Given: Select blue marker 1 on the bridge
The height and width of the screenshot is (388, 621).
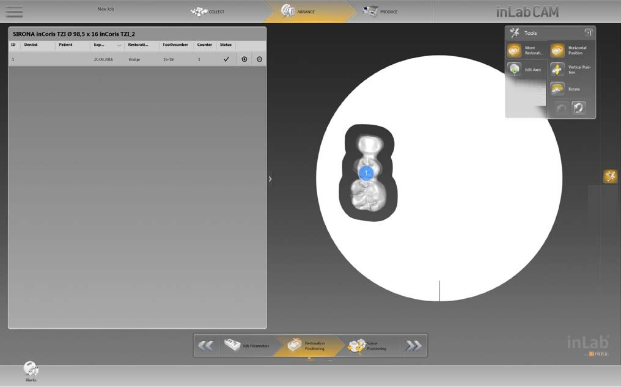Looking at the screenshot, I should click(366, 173).
